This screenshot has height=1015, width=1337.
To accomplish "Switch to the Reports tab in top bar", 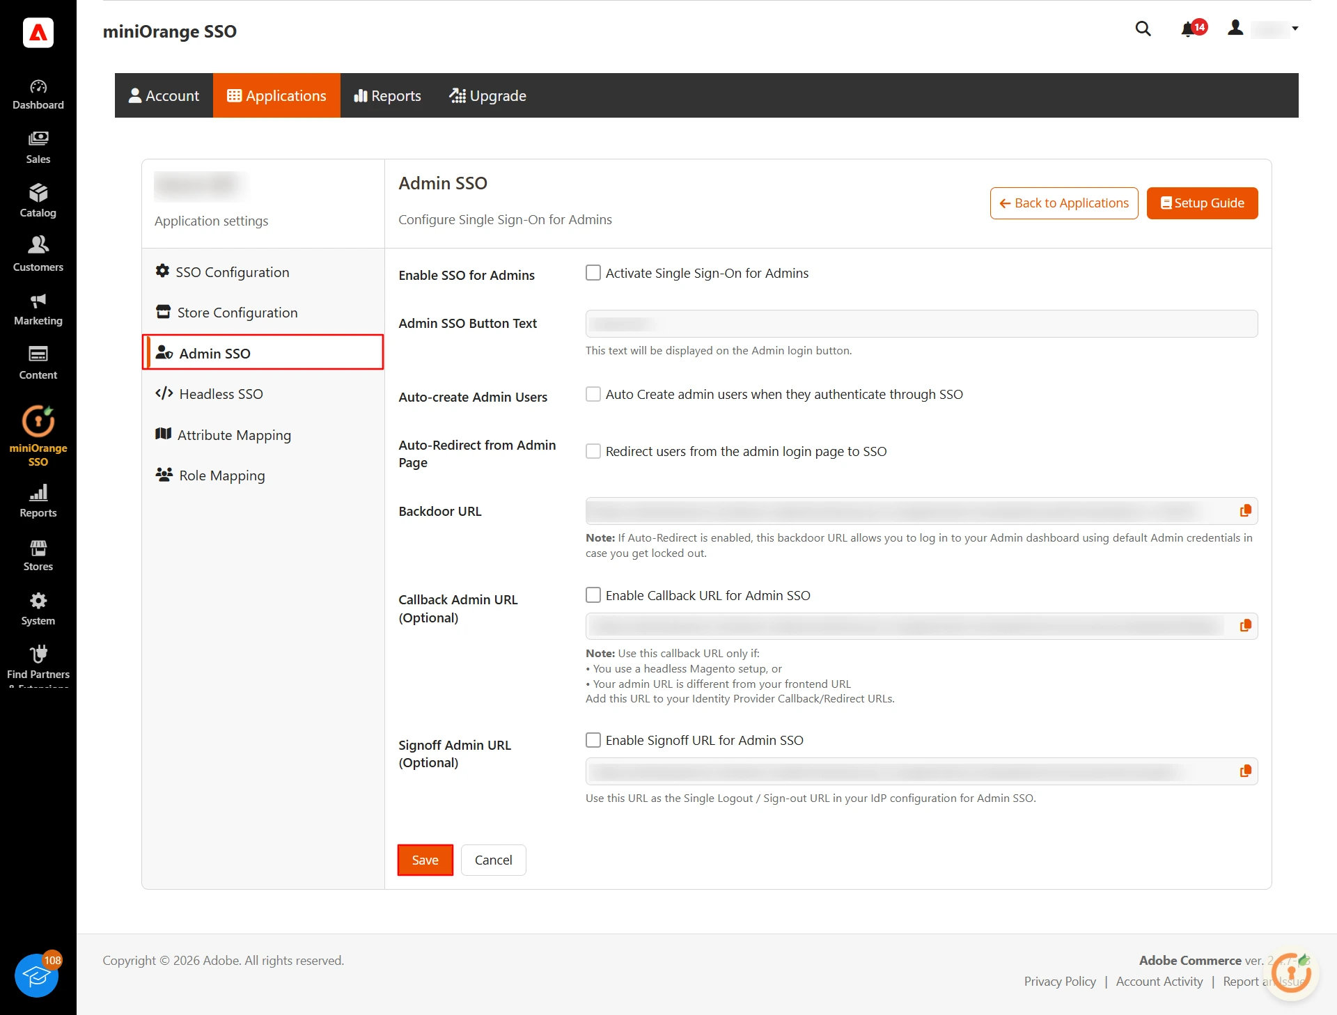I will pos(387,95).
